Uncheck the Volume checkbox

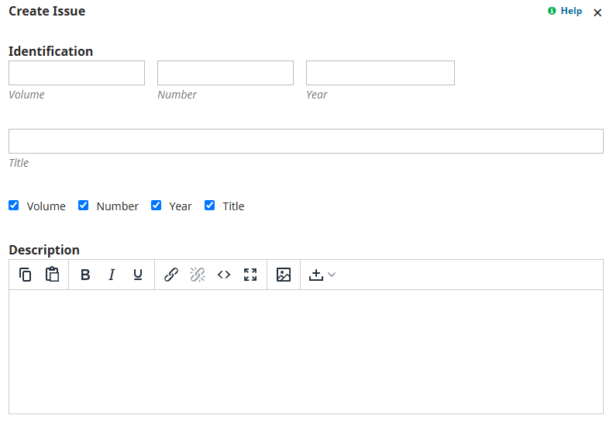pos(14,206)
